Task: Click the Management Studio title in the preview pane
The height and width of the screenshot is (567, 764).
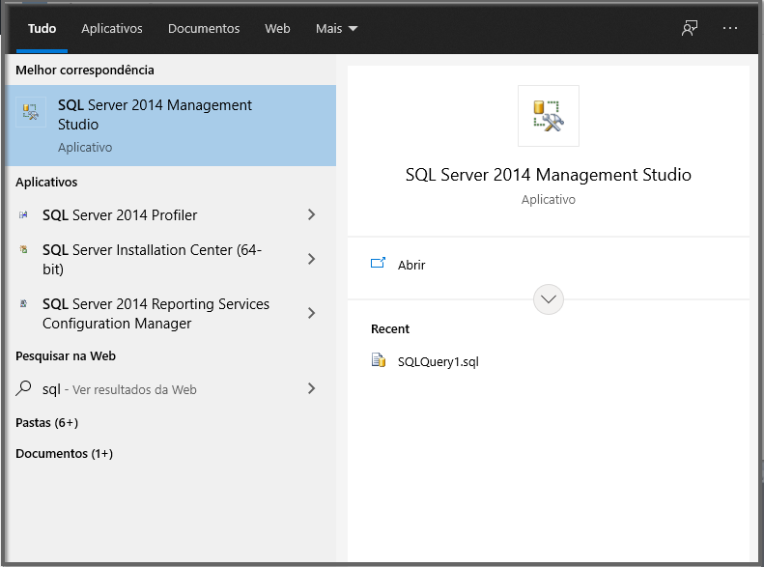Action: pyautogui.click(x=549, y=175)
